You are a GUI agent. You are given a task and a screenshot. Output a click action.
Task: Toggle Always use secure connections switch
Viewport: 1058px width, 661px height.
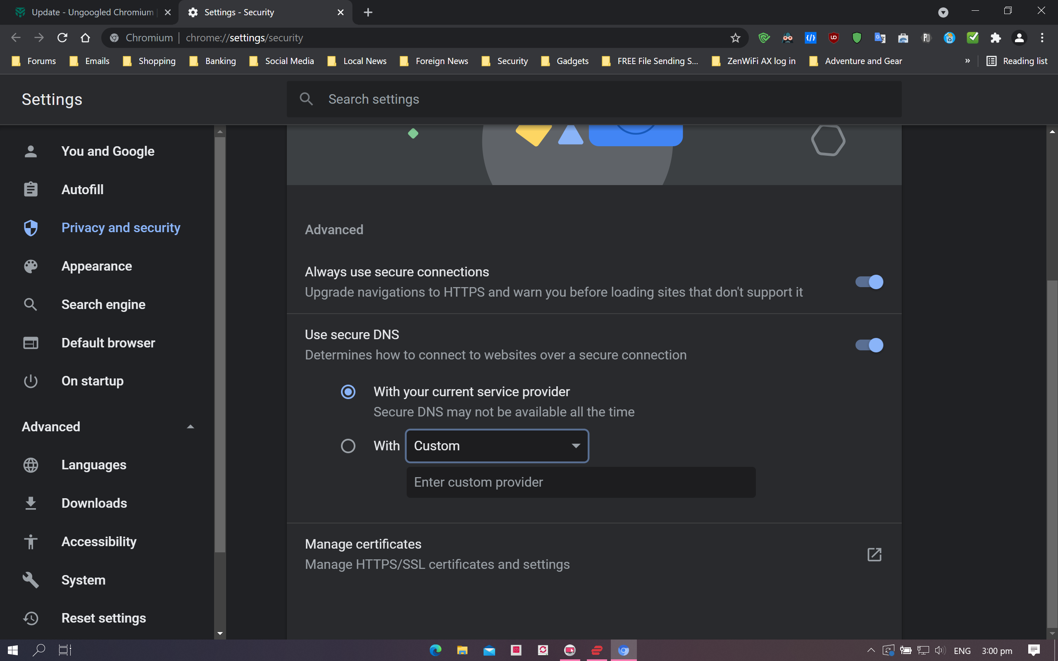pos(869,282)
